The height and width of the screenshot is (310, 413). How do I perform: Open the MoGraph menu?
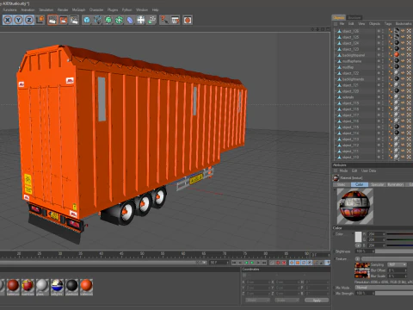click(x=78, y=9)
